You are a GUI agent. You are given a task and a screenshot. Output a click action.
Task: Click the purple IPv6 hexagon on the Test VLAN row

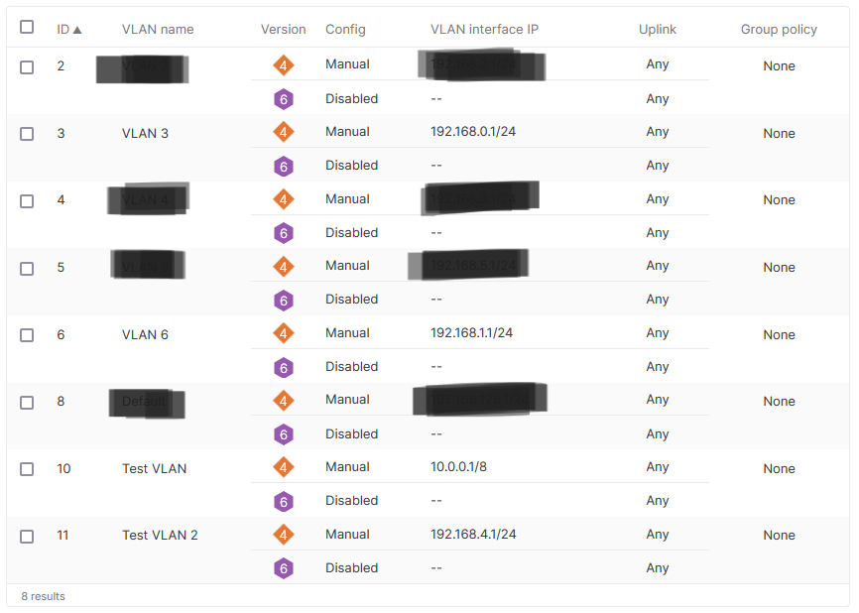tap(284, 501)
